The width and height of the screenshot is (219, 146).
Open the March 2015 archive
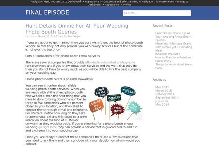(164, 91)
